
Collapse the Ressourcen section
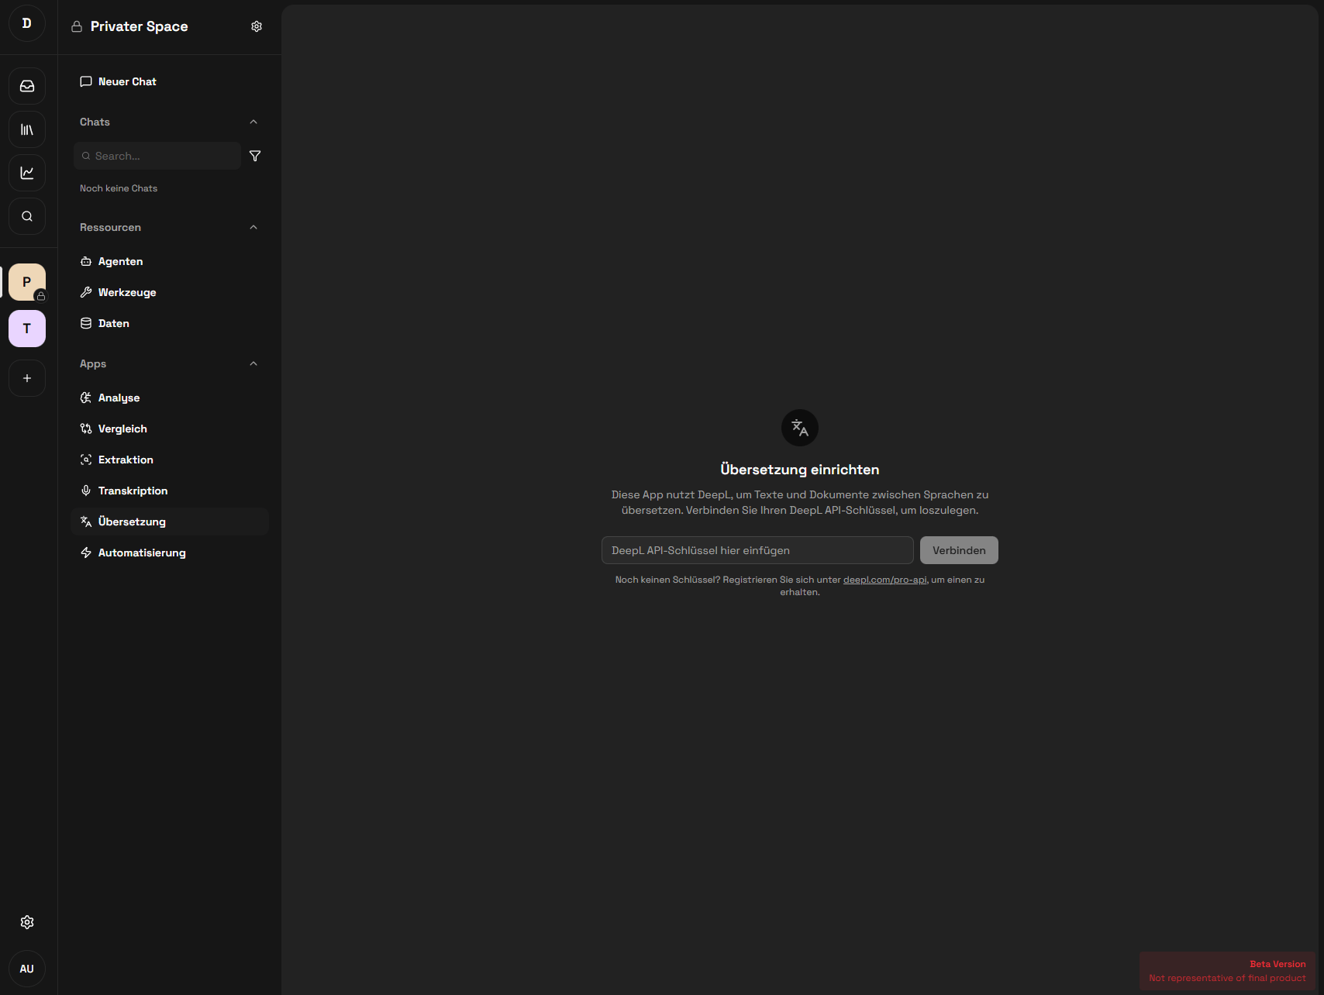pos(253,227)
